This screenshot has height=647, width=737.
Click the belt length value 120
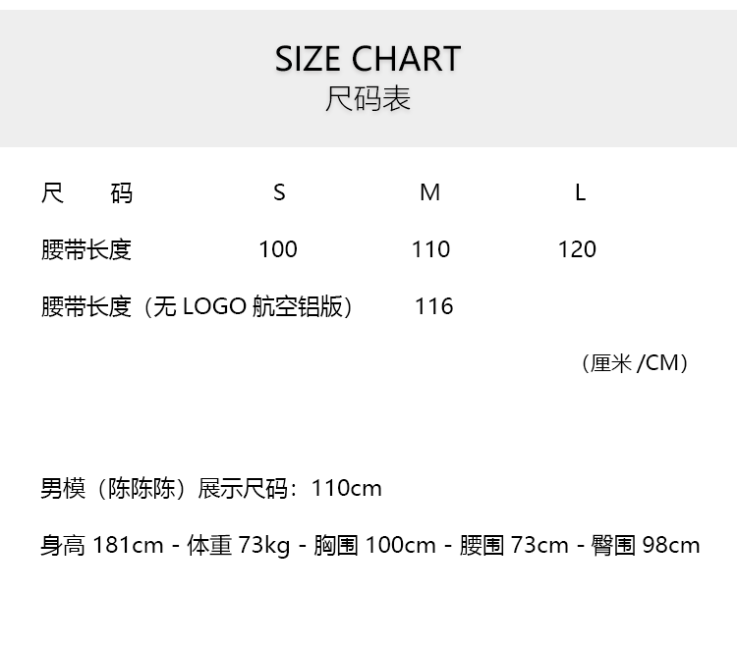click(x=577, y=249)
